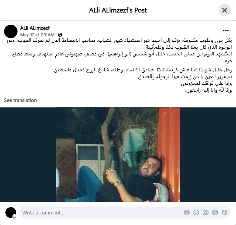The image size is (236, 225).
Task: Click the ALli ALlmzezf's Post dialog title
Action: point(118,10)
